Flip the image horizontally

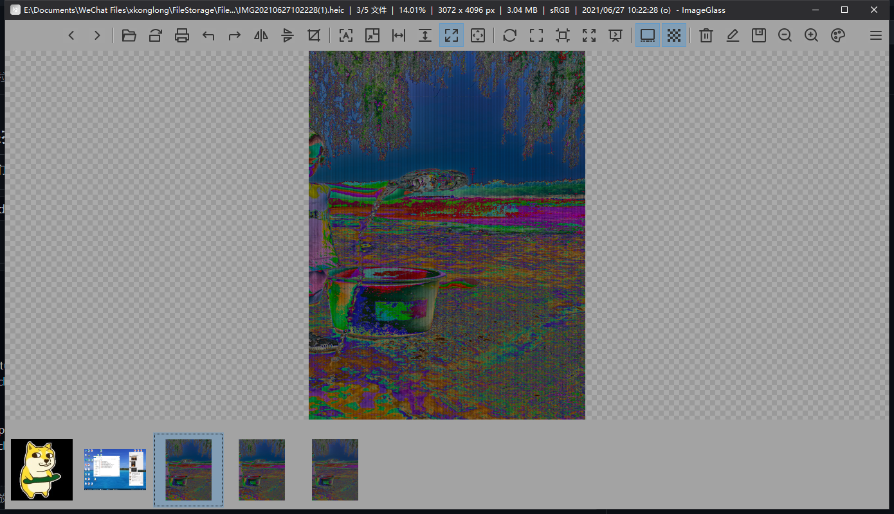[261, 35]
